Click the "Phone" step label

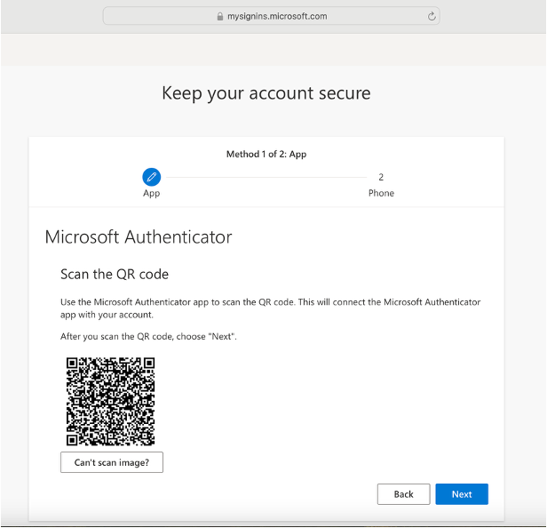click(x=381, y=193)
